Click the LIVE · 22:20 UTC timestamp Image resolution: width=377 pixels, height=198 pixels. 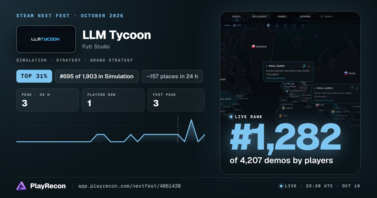click(x=322, y=186)
